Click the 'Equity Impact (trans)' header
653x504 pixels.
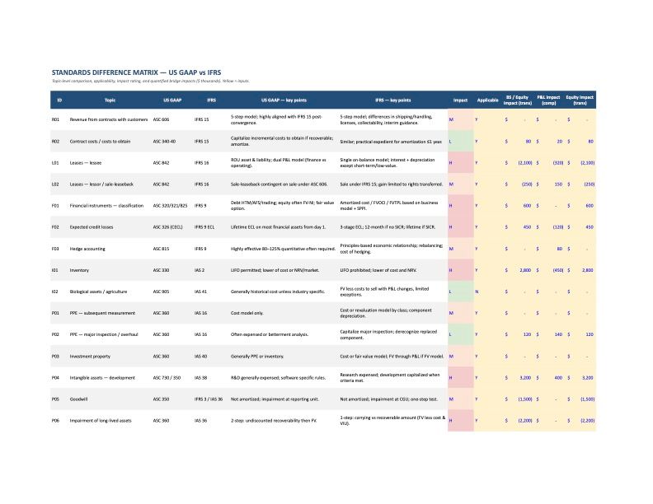tap(580, 100)
